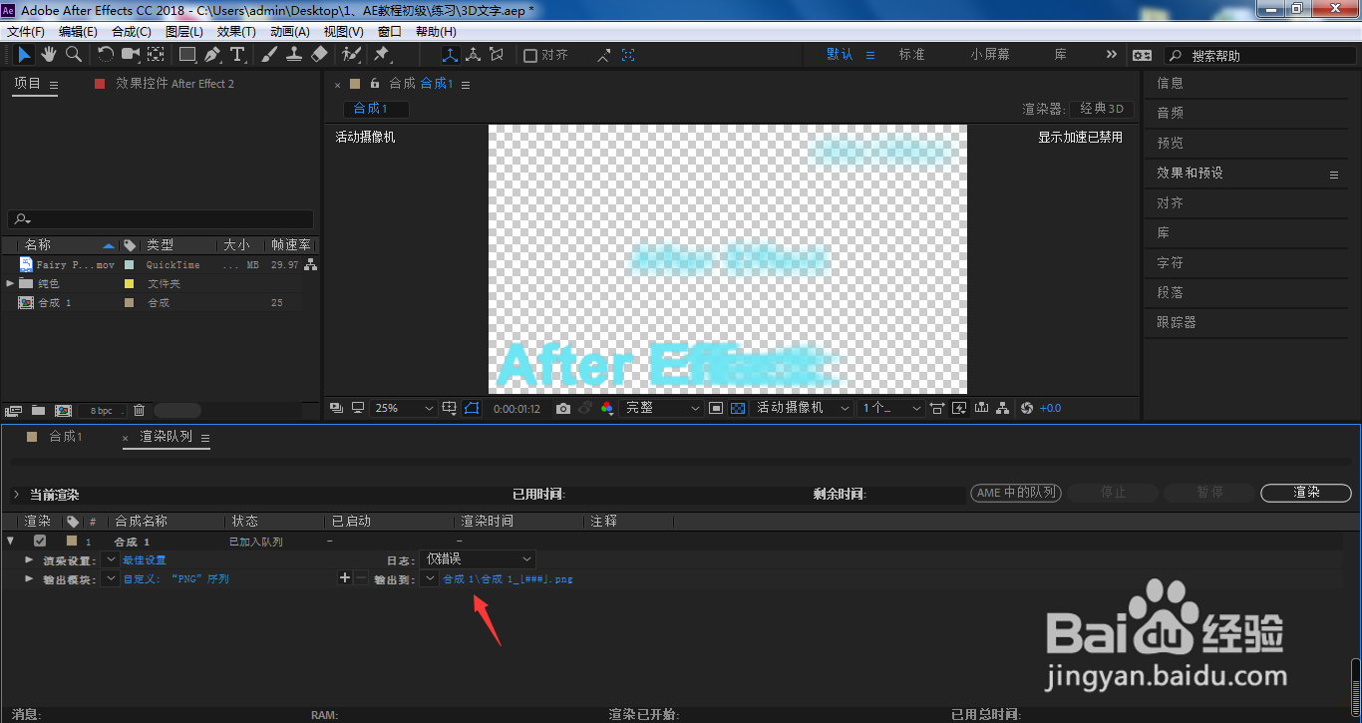Toggle fast previews button
The height and width of the screenshot is (723, 1362).
coord(959,408)
